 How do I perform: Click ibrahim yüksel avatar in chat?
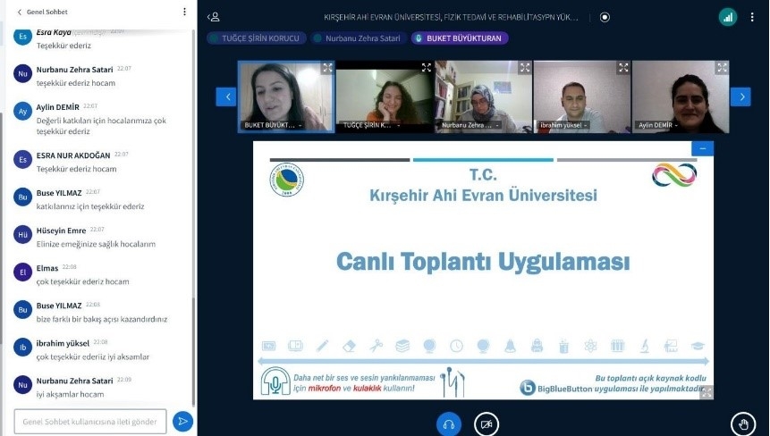22,348
